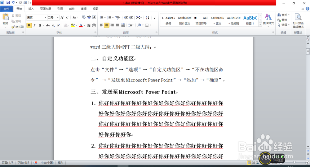Open the File (文件) tab
310x167 pixels.
coord(6,9)
